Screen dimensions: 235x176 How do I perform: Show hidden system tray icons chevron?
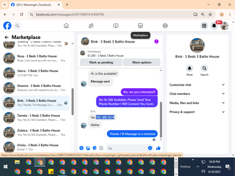[198, 167]
